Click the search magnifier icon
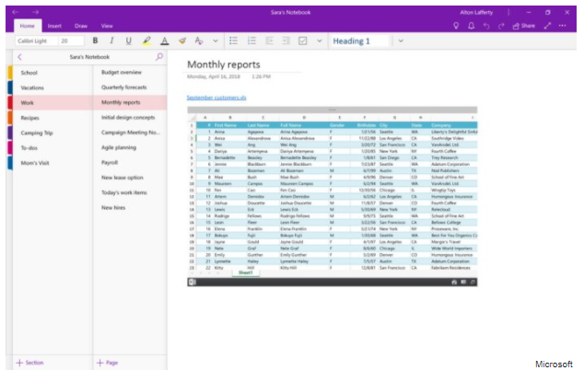The image size is (584, 382). pyautogui.click(x=159, y=57)
